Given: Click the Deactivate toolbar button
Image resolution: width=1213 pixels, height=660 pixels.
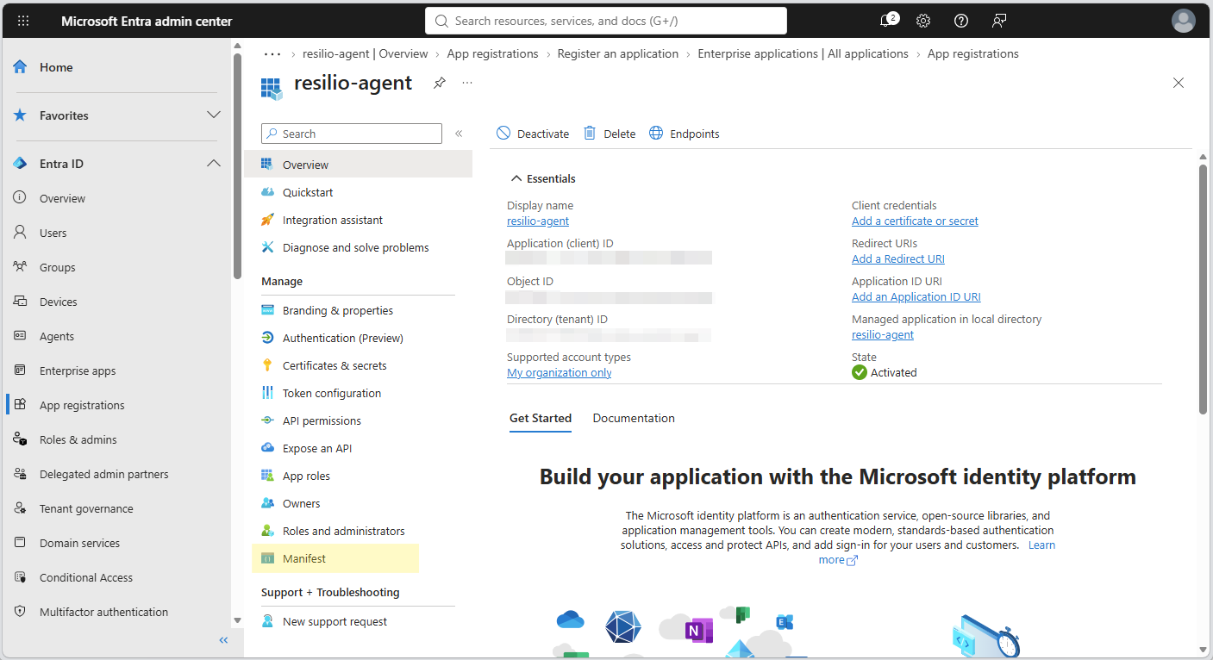Looking at the screenshot, I should tap(533, 134).
